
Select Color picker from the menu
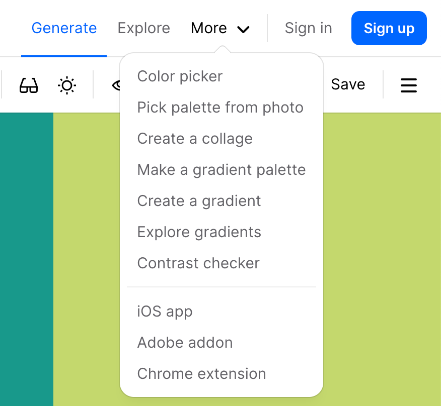pyautogui.click(x=180, y=76)
